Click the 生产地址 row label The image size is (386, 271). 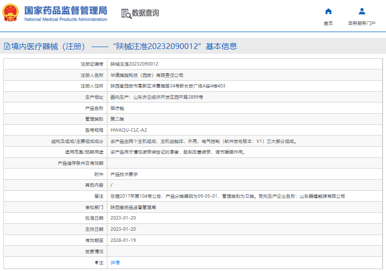pos(94,97)
